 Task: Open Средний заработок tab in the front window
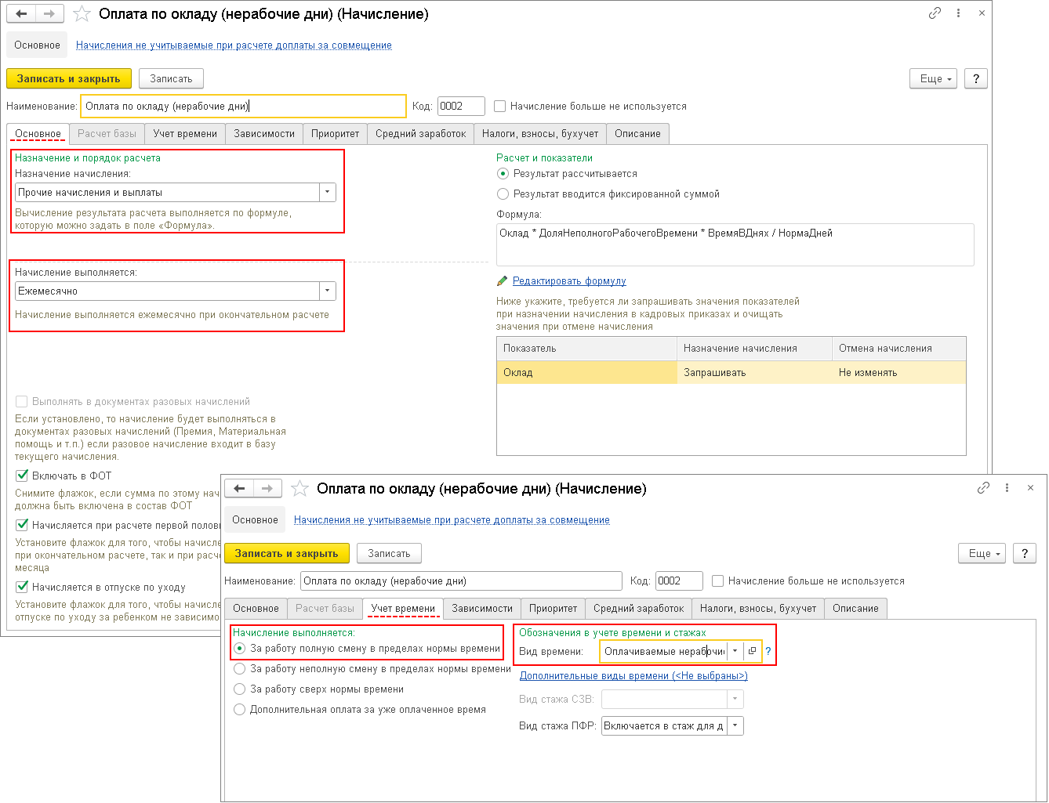coord(638,609)
